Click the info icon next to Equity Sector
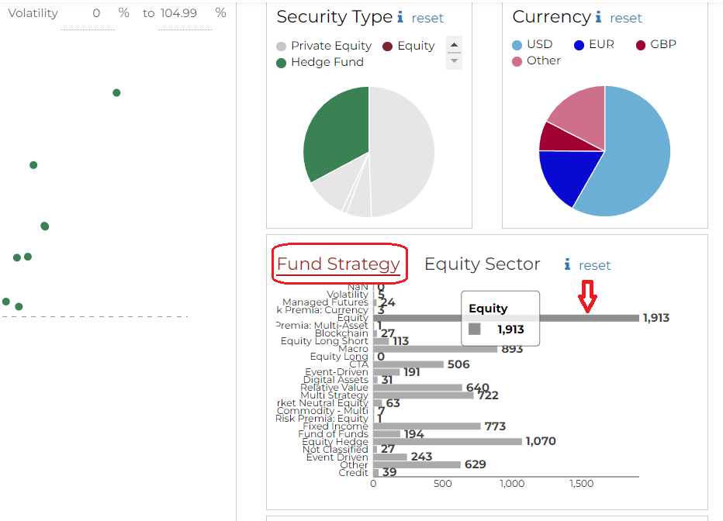 (567, 265)
